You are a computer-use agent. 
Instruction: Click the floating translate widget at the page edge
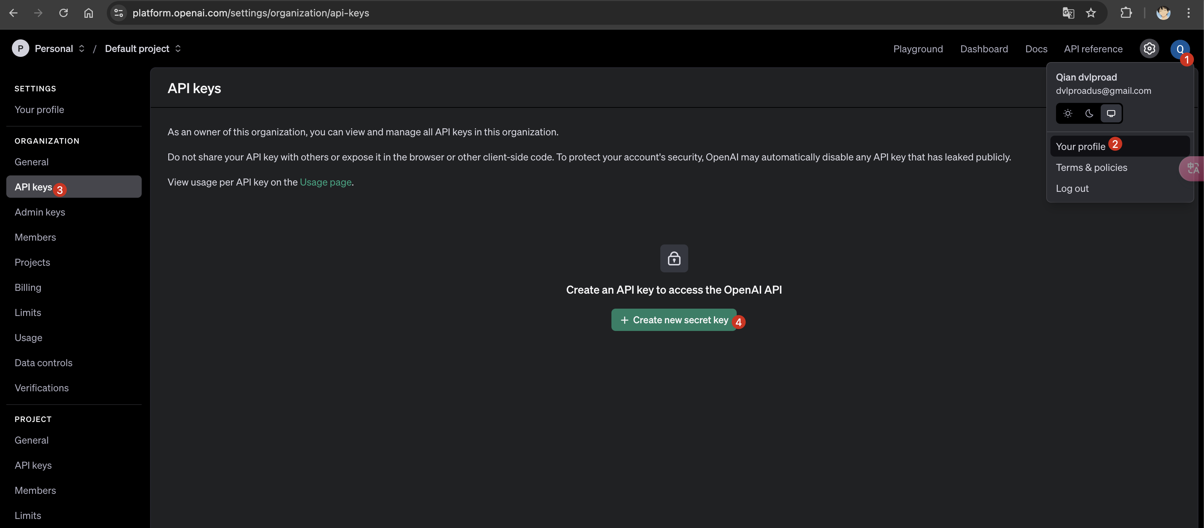1192,168
